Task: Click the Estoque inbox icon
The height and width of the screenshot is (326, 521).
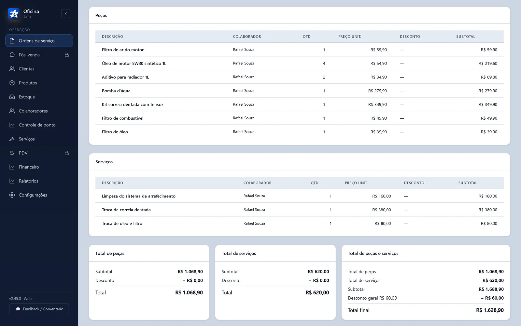Action: 12,97
